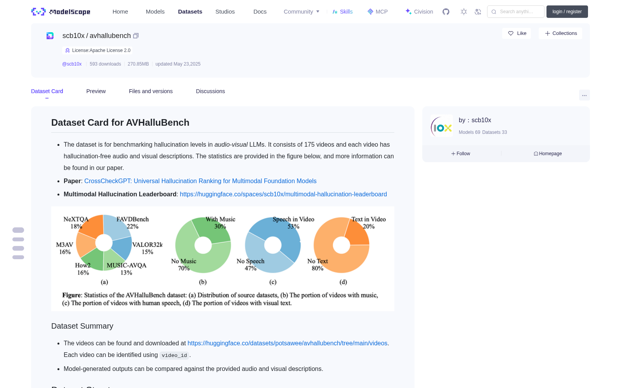This screenshot has height=388, width=621.
Task: Open the @scb10x author link
Action: 72,64
